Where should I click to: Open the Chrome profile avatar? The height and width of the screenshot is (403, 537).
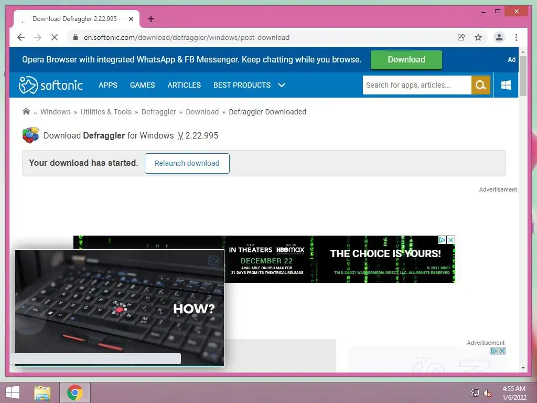(x=499, y=37)
